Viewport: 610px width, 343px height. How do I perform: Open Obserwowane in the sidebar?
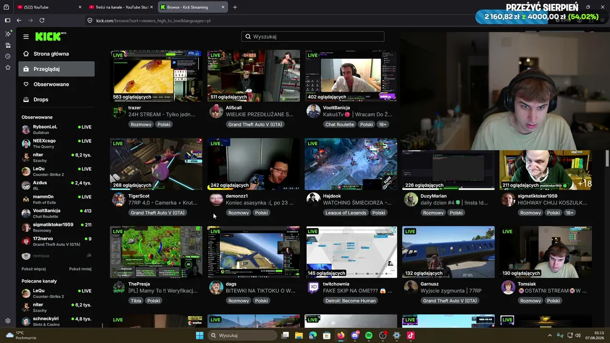[x=57, y=84]
